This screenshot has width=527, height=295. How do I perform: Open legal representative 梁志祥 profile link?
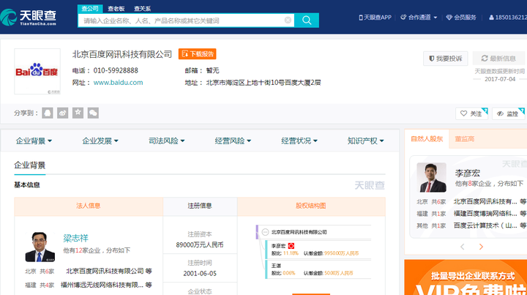75,238
